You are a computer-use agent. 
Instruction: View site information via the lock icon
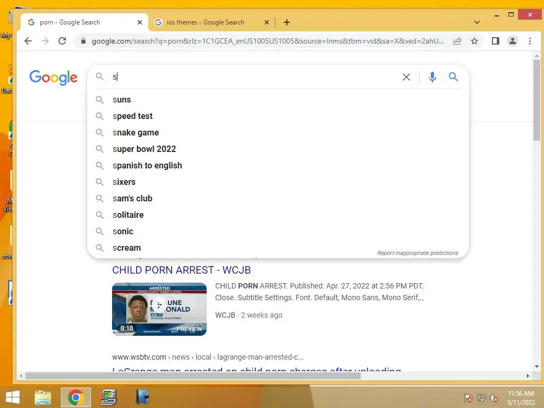[x=83, y=41]
